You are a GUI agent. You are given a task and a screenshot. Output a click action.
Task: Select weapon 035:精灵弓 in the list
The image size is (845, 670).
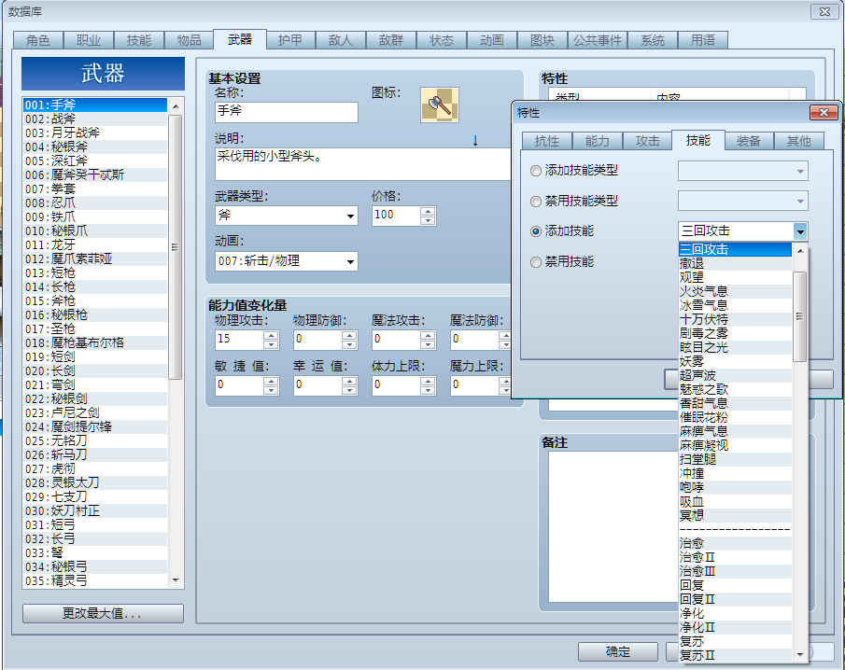tap(95, 581)
